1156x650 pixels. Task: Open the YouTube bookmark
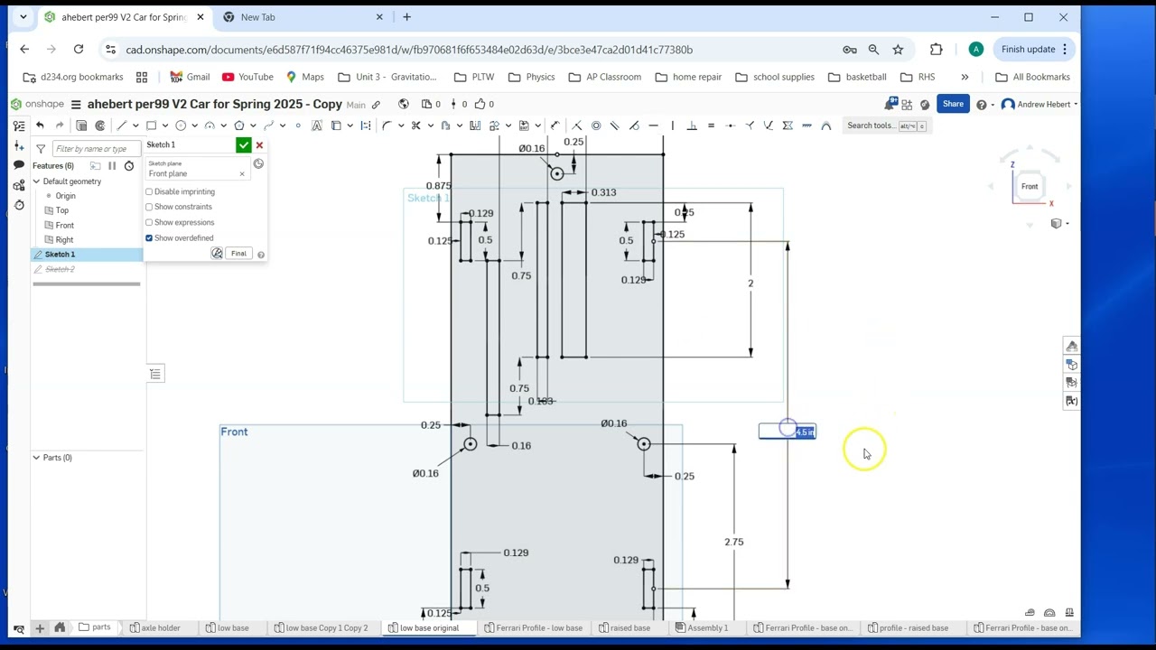tap(247, 77)
